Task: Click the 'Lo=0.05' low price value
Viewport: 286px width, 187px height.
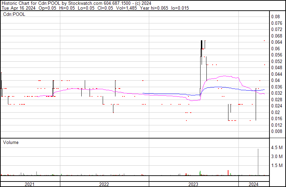Action: pyautogui.click(x=86, y=8)
